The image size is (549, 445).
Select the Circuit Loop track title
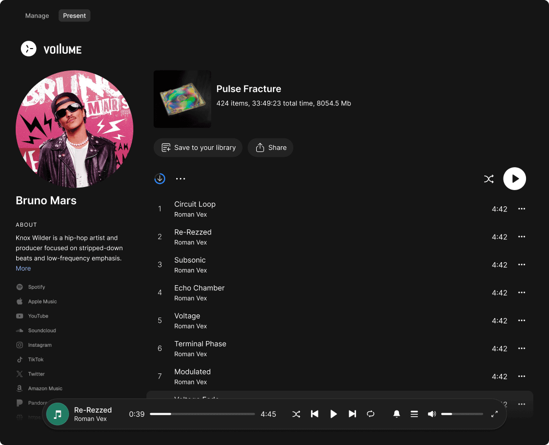195,204
